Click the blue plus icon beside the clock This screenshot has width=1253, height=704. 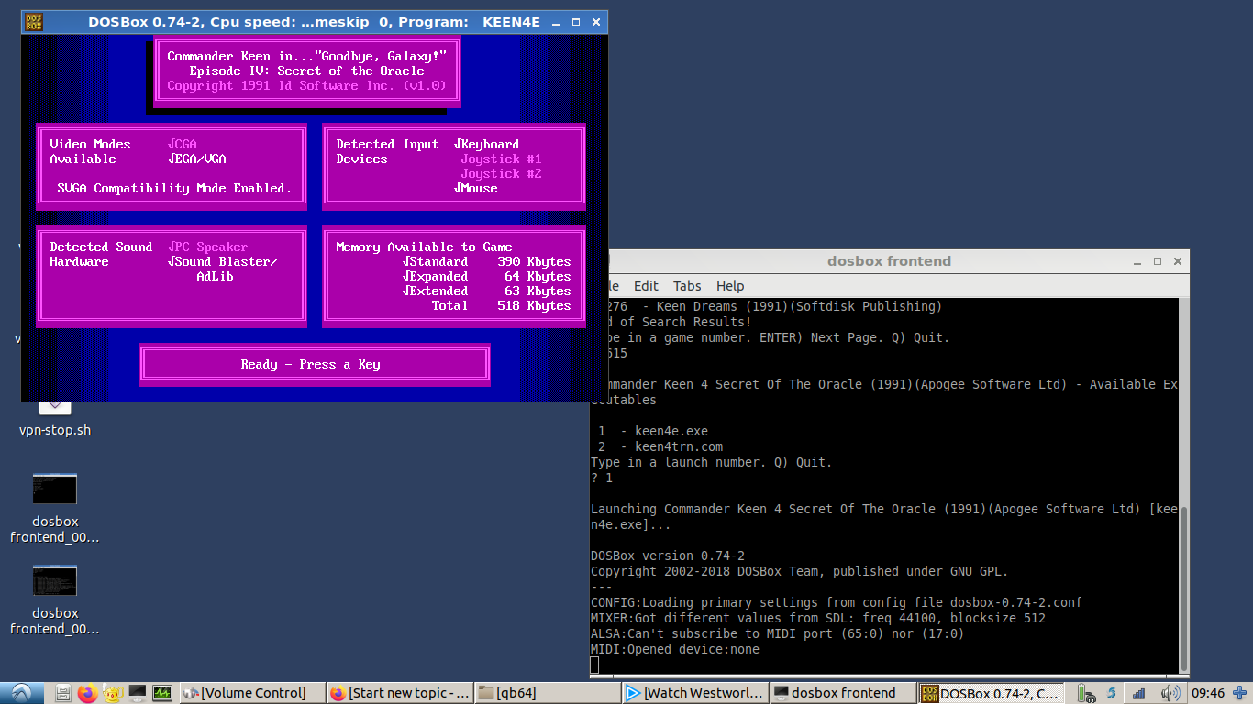(1241, 693)
